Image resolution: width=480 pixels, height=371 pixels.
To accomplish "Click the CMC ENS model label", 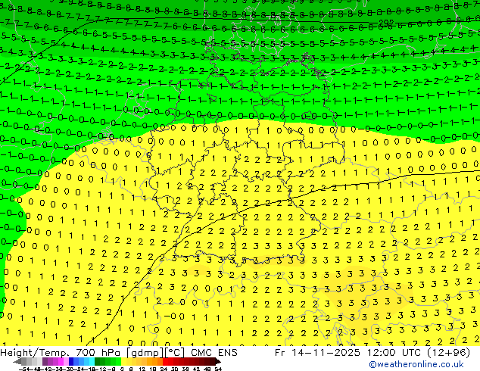I will 214,353.
